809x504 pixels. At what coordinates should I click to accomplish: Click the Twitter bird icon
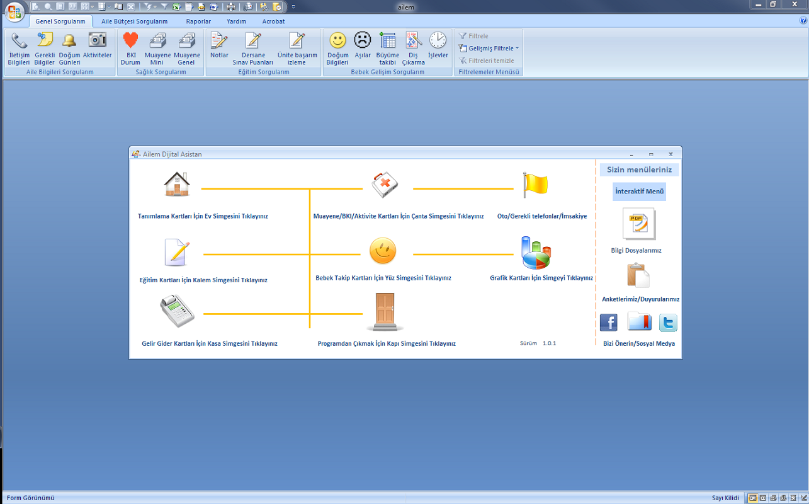click(x=668, y=323)
